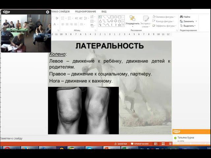Select the rectangle shape
Viewport: 211px width, 158px height.
coord(112,17)
